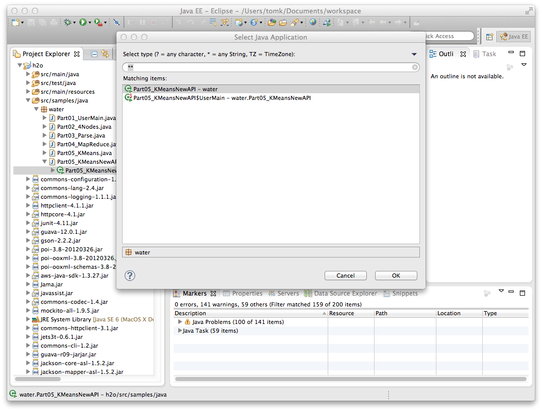Select the Java EE perspective button

point(514,37)
